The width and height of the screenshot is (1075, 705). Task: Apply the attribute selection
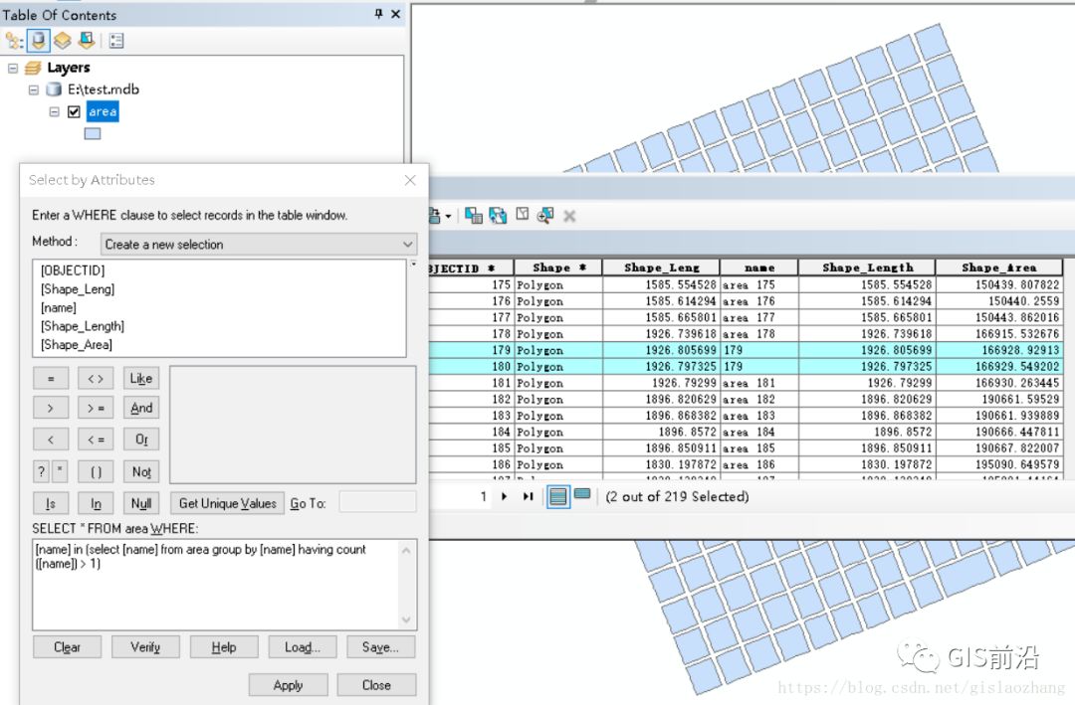(x=288, y=685)
